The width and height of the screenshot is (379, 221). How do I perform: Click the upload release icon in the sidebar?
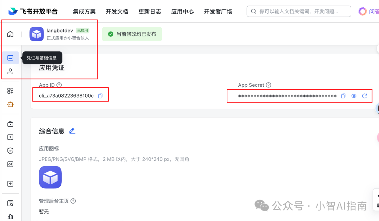click(11, 184)
